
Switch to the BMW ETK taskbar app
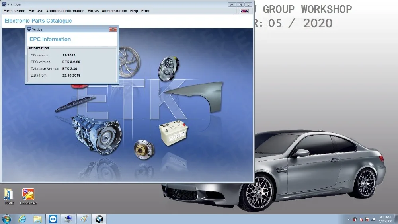coord(99,219)
